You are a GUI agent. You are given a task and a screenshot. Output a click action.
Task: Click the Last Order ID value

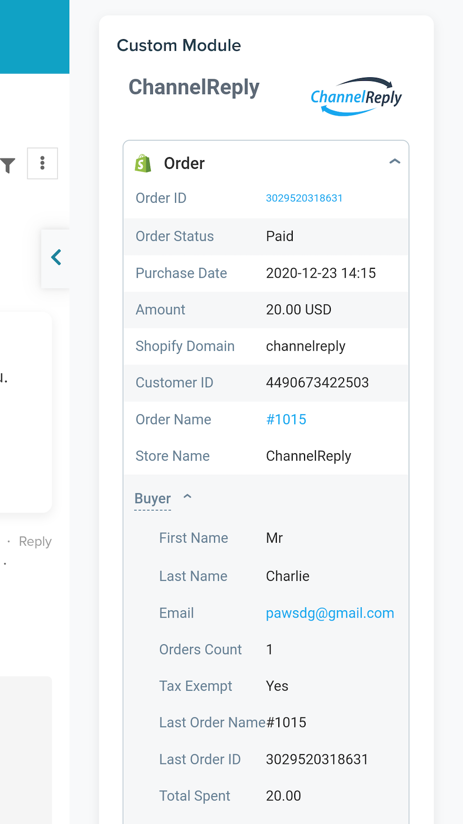[x=317, y=760]
